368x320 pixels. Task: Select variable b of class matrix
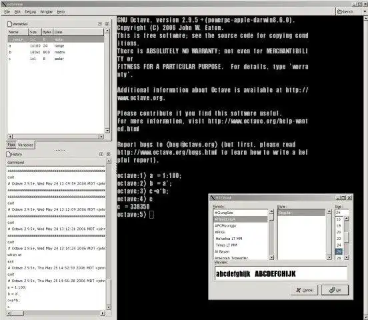56,52
